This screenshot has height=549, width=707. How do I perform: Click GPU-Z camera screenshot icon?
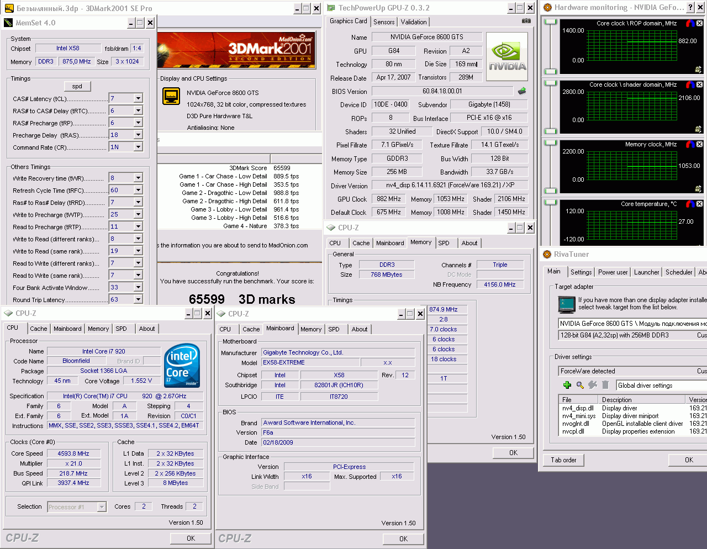(x=526, y=21)
